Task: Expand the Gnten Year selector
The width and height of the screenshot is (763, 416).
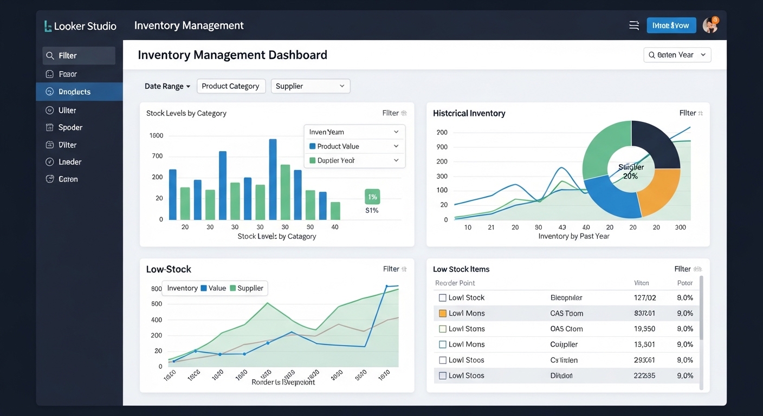Action: (x=677, y=55)
